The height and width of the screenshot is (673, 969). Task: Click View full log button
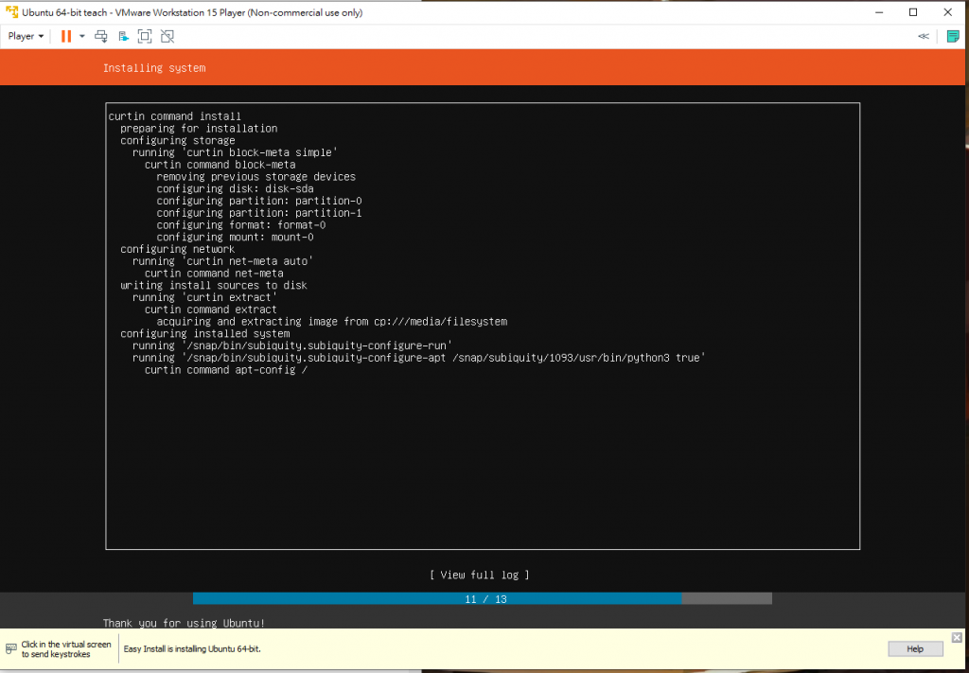click(480, 575)
